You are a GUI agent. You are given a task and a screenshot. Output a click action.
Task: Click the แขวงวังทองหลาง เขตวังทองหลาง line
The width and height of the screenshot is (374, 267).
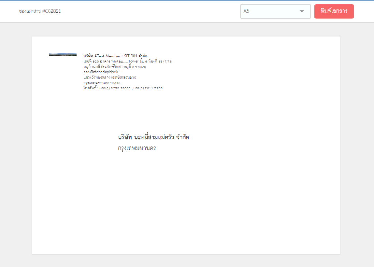(x=110, y=77)
